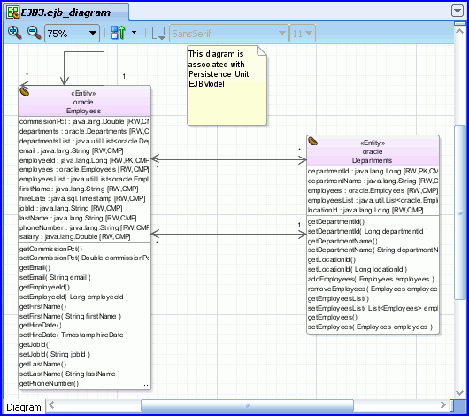Image resolution: width=469 pixels, height=416 pixels.
Task: Select the Departments entity header
Action: [x=373, y=150]
